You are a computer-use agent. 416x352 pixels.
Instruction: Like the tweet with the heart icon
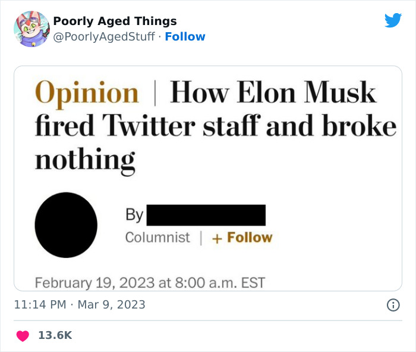(23, 336)
